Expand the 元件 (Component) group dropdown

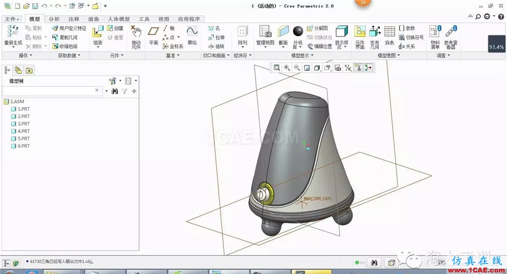116,55
